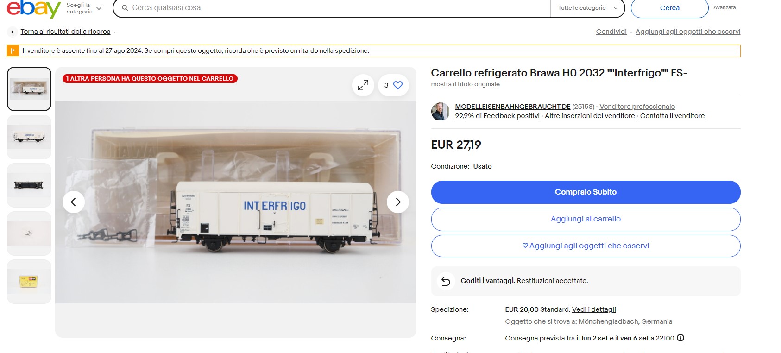Open the 'Scegli la categoria' dropdown
Image resolution: width=781 pixels, height=353 pixels.
84,8
